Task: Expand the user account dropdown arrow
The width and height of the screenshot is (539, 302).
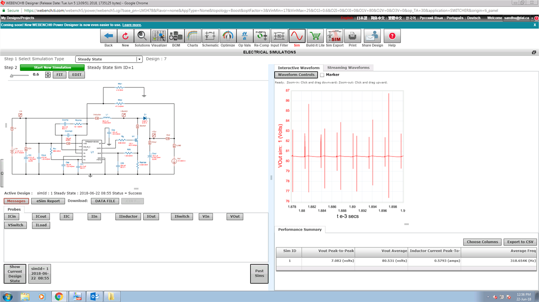Action: click(533, 18)
